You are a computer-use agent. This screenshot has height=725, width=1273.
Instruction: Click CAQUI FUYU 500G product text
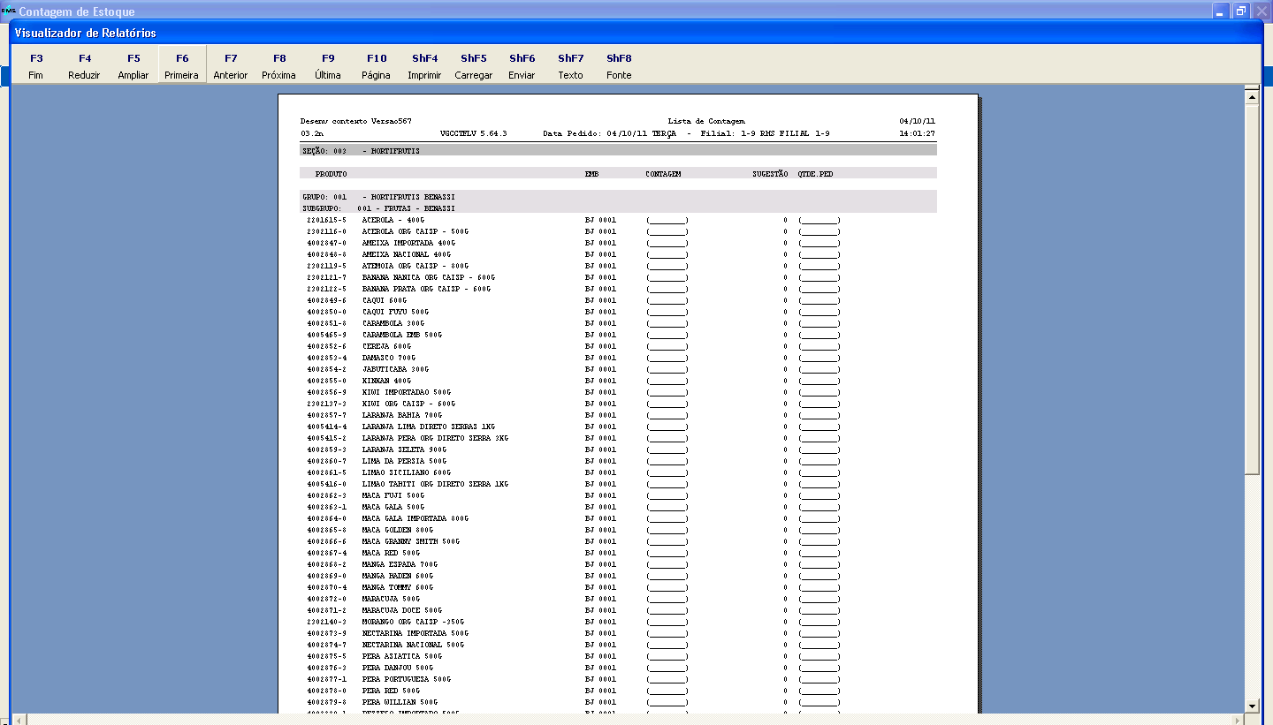click(395, 312)
